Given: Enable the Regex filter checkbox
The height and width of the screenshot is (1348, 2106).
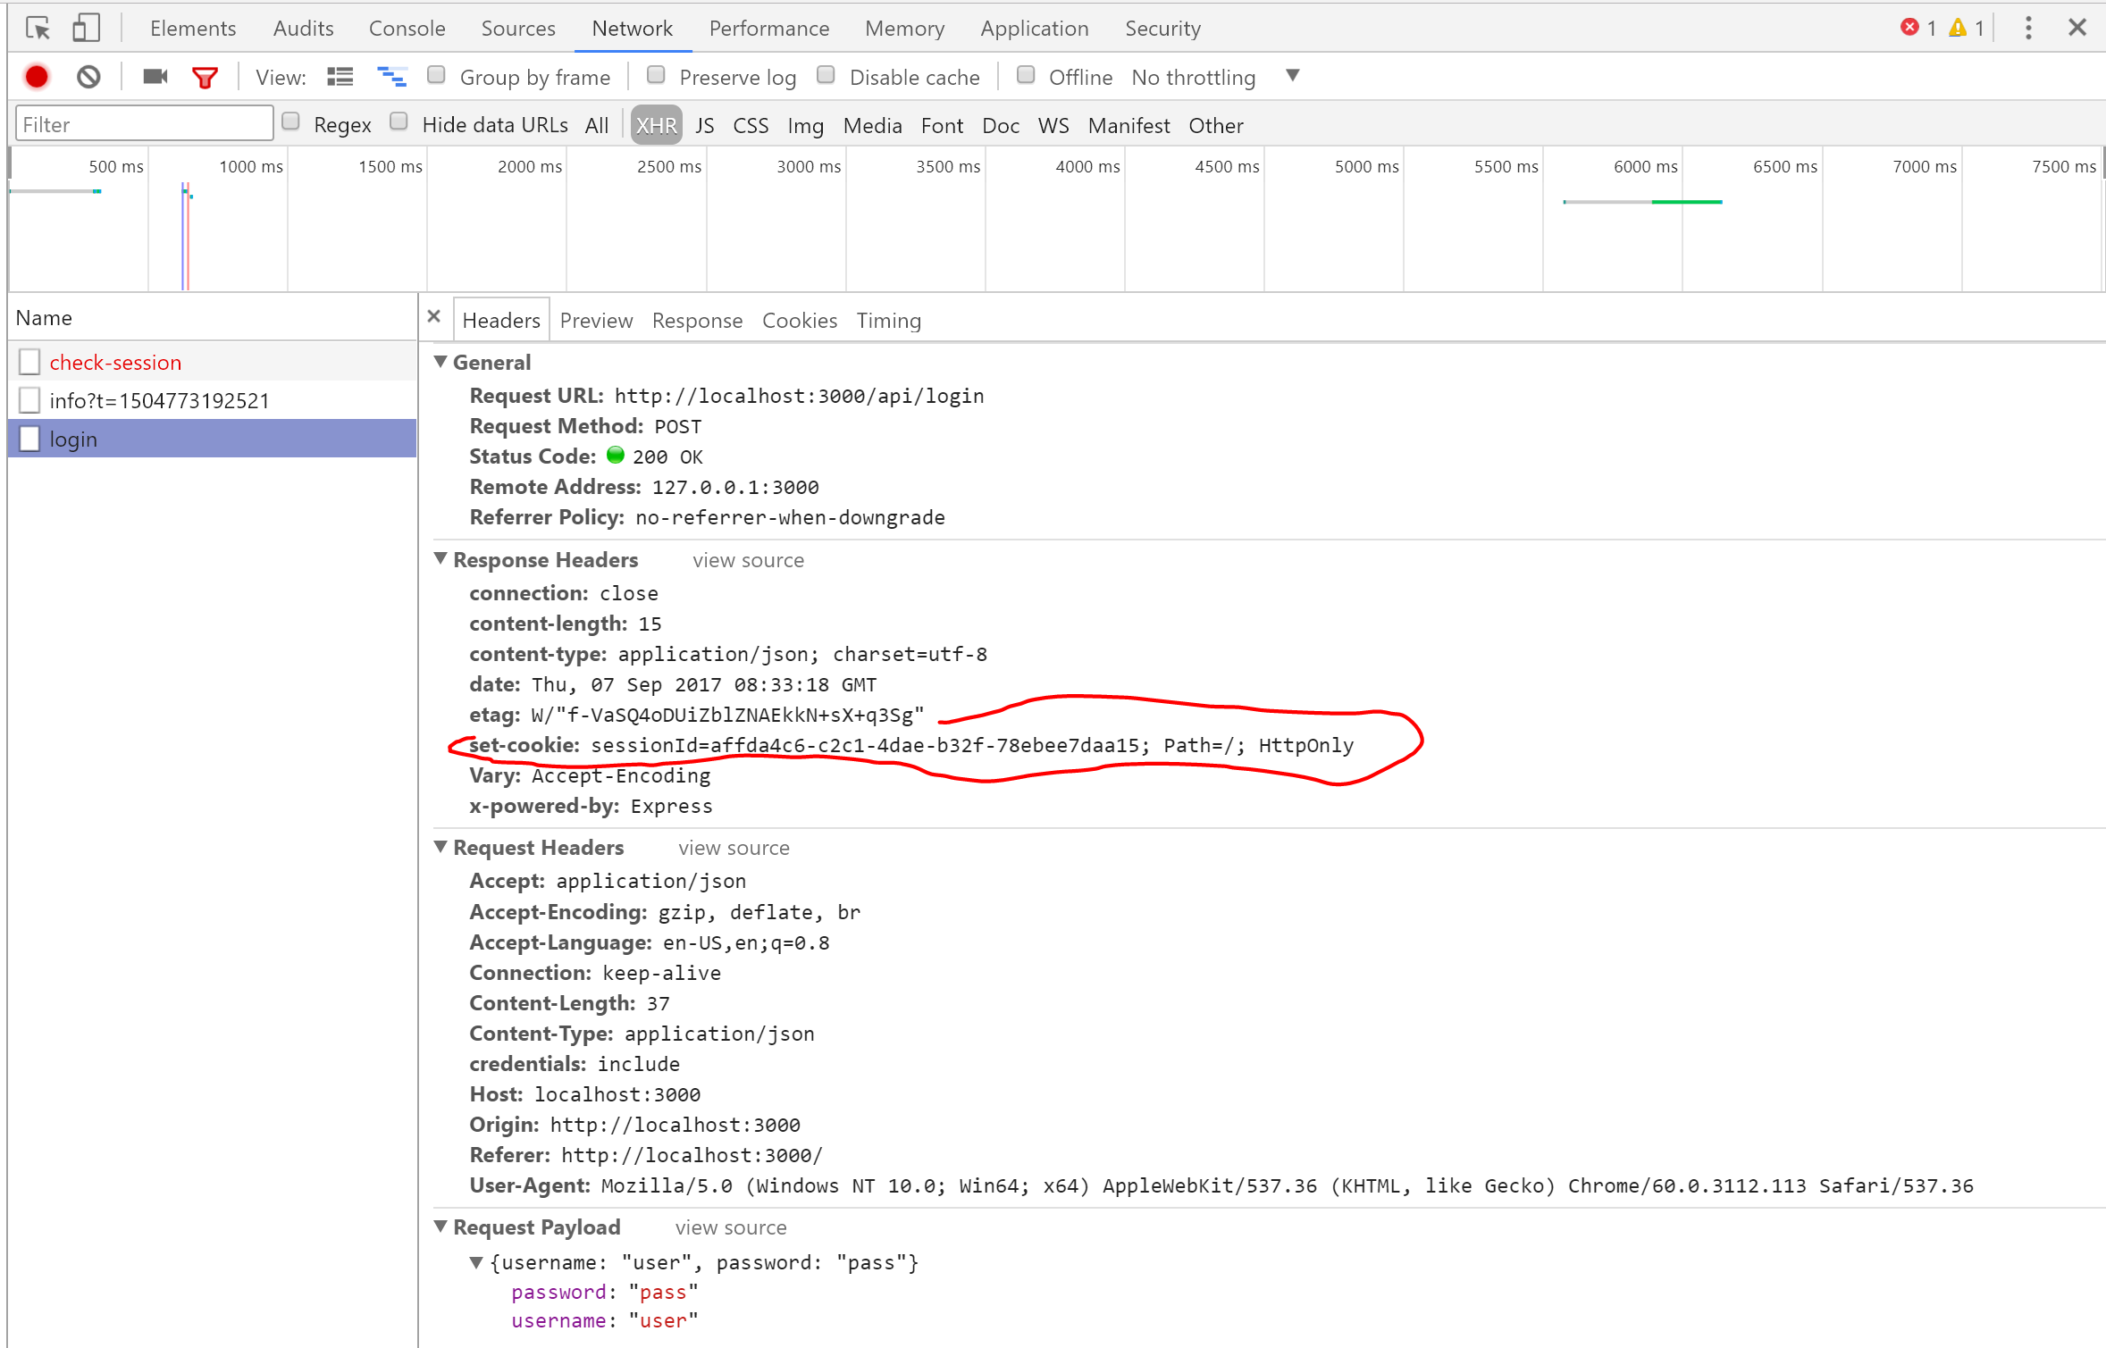Looking at the screenshot, I should coord(290,122).
